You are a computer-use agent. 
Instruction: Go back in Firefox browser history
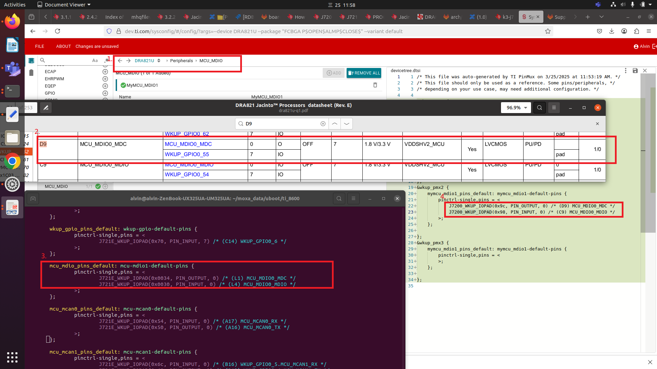[x=33, y=31]
